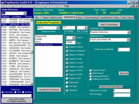Click the scroll up arrow in employee list
Screen dimensions: 139x104
point(32,20)
